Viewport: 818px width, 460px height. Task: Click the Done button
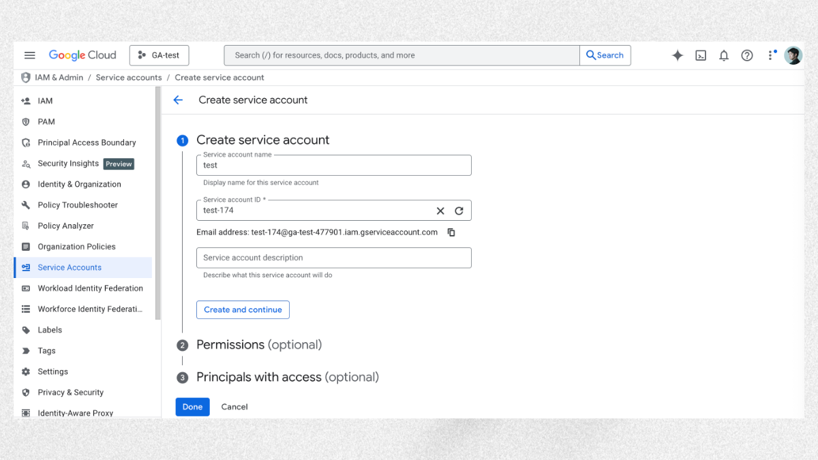click(x=192, y=407)
